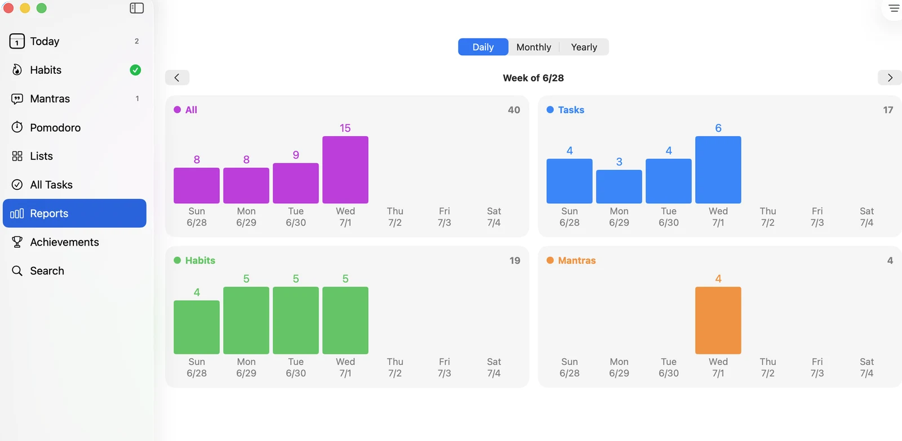The image size is (902, 441).
Task: Click the green Habits completed checkmark badge
Action: (x=135, y=70)
